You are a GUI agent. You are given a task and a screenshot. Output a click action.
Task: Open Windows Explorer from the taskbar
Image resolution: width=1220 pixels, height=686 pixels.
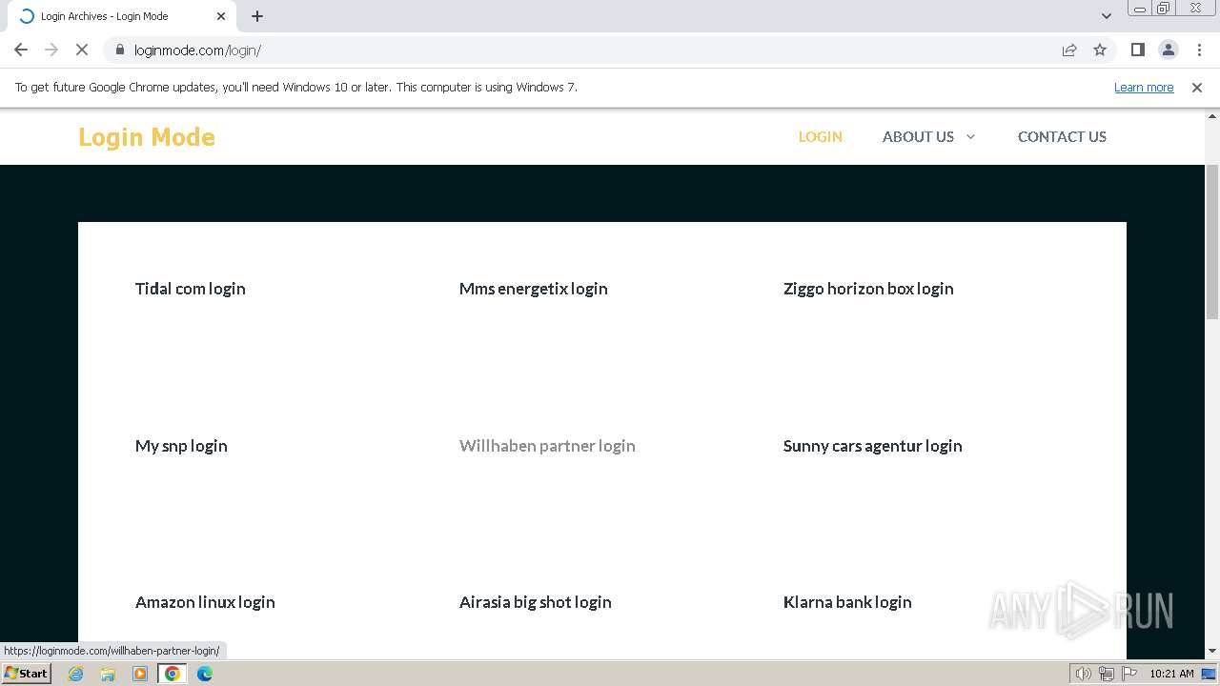click(x=108, y=674)
